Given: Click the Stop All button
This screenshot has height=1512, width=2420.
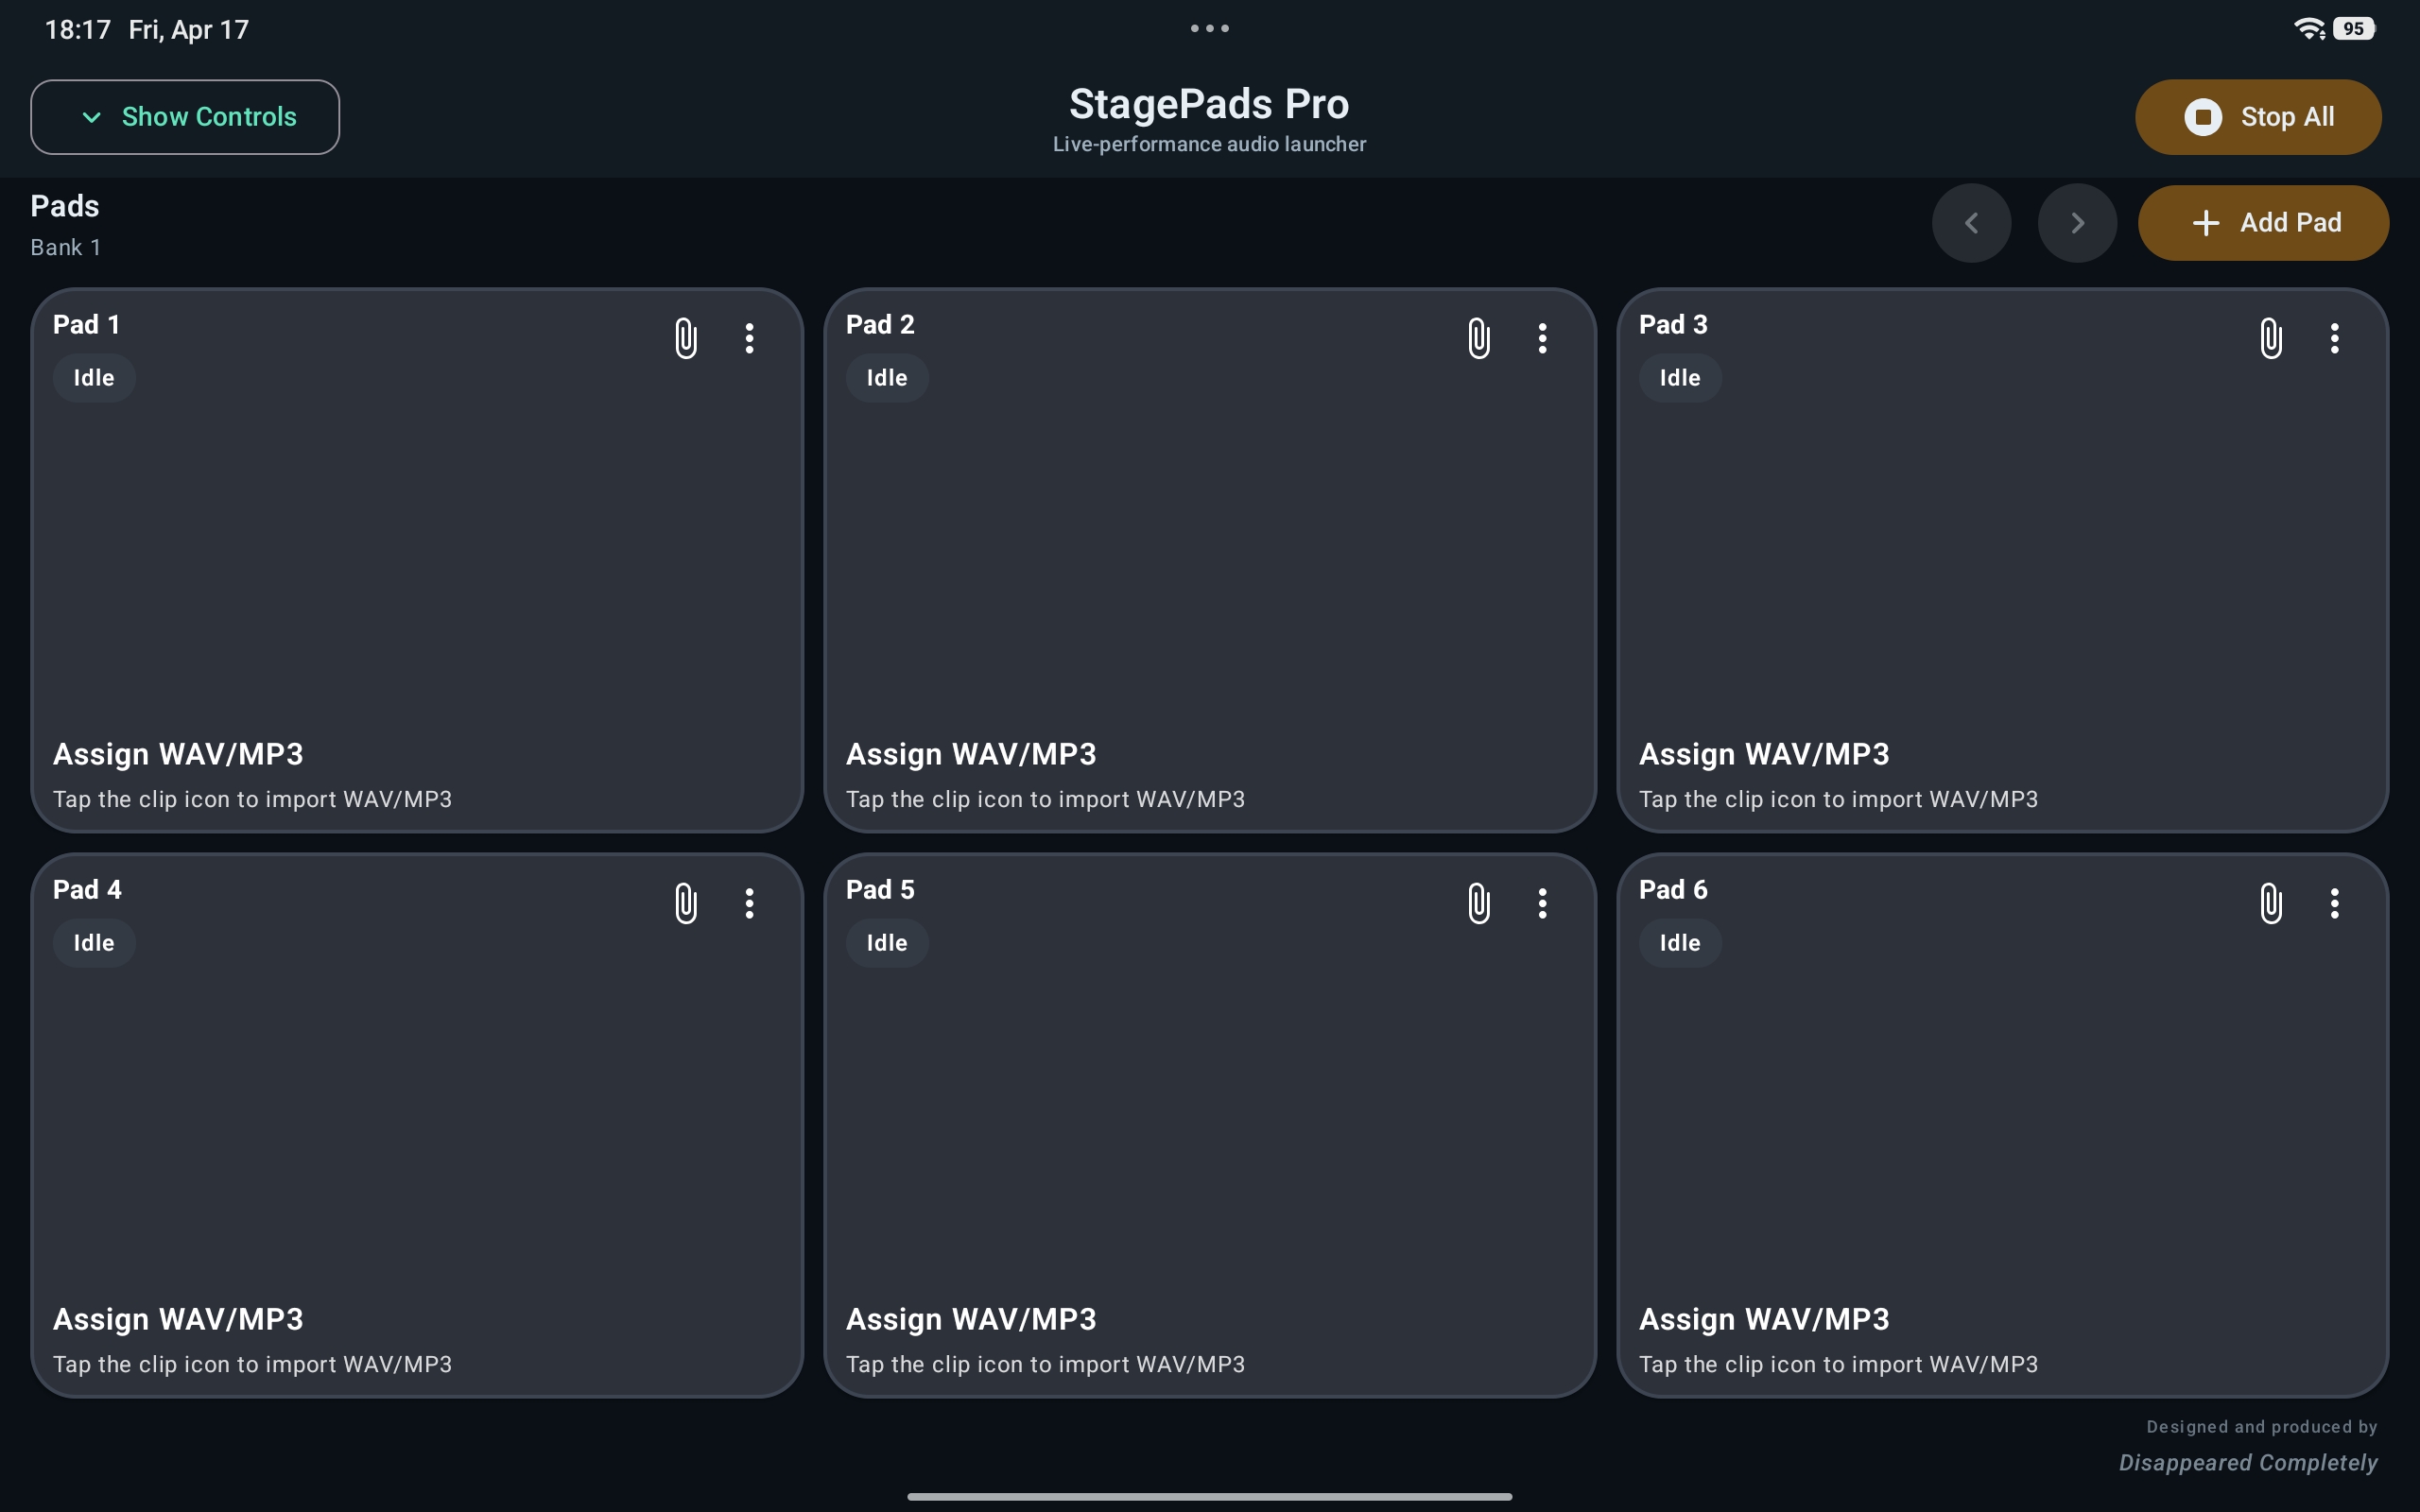Looking at the screenshot, I should click(2258, 117).
